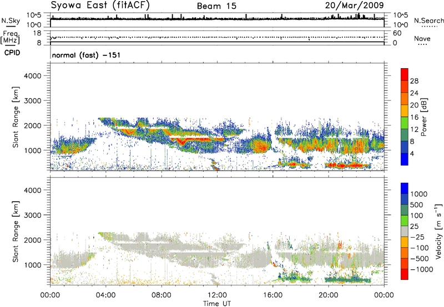Click the 'Nave' legend label

point(422,39)
